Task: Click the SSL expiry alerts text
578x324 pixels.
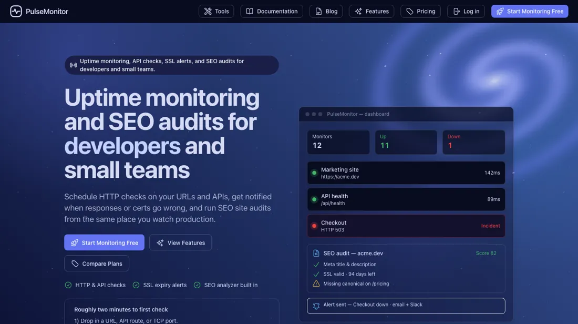Action: pyautogui.click(x=165, y=285)
